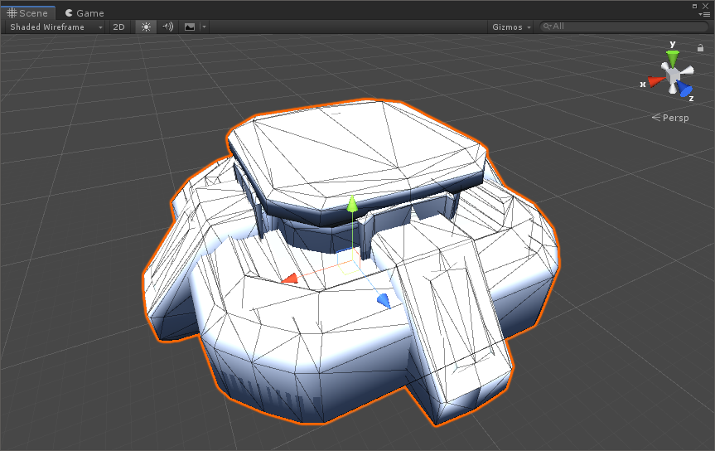Image resolution: width=715 pixels, height=451 pixels.
Task: Open the Gizmos dropdown
Action: (511, 27)
